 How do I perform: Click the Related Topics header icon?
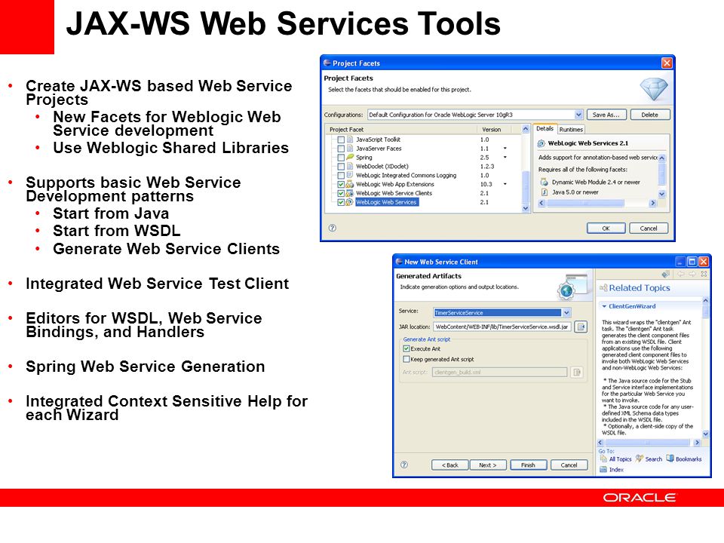coord(603,288)
